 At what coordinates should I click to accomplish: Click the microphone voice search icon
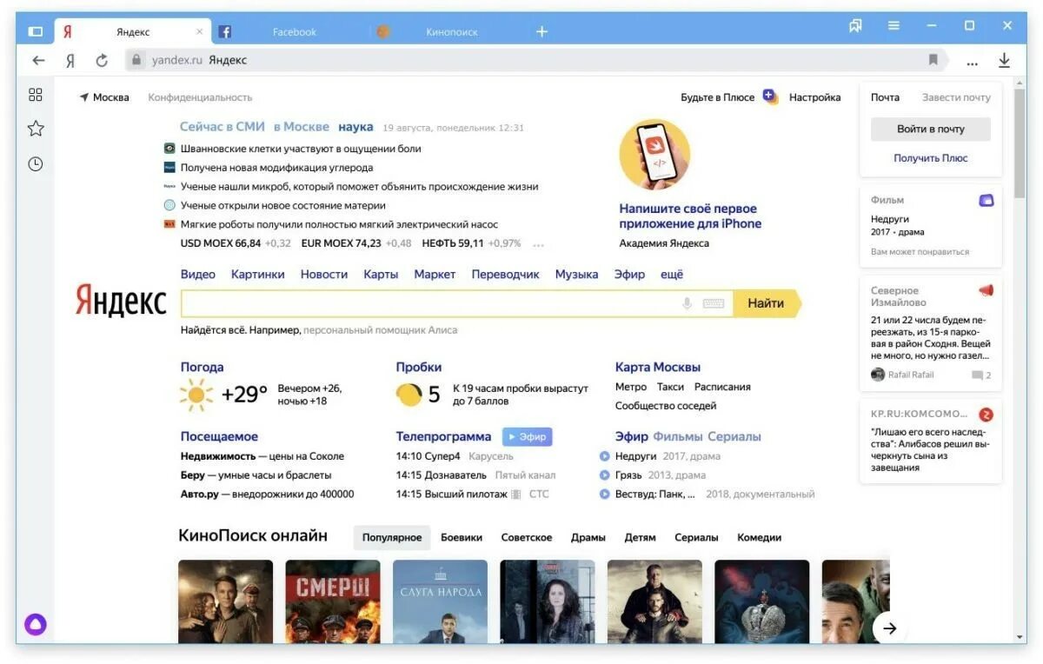pyautogui.click(x=687, y=303)
